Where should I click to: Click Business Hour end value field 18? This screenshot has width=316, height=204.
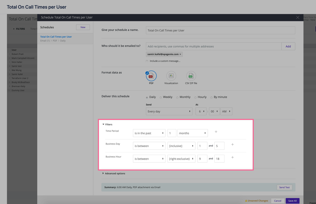tap(219, 159)
